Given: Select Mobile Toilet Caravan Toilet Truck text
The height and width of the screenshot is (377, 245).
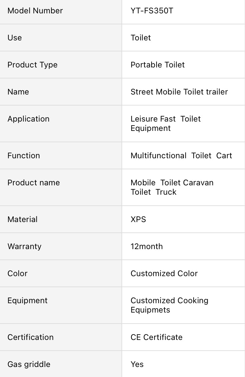Looking at the screenshot, I should [x=172, y=187].
